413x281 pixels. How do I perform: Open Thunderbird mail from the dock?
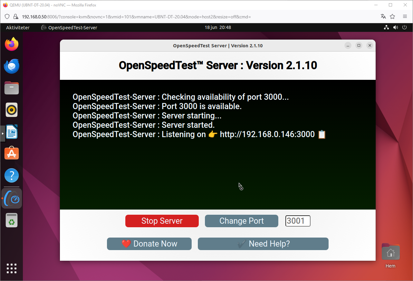[12, 66]
